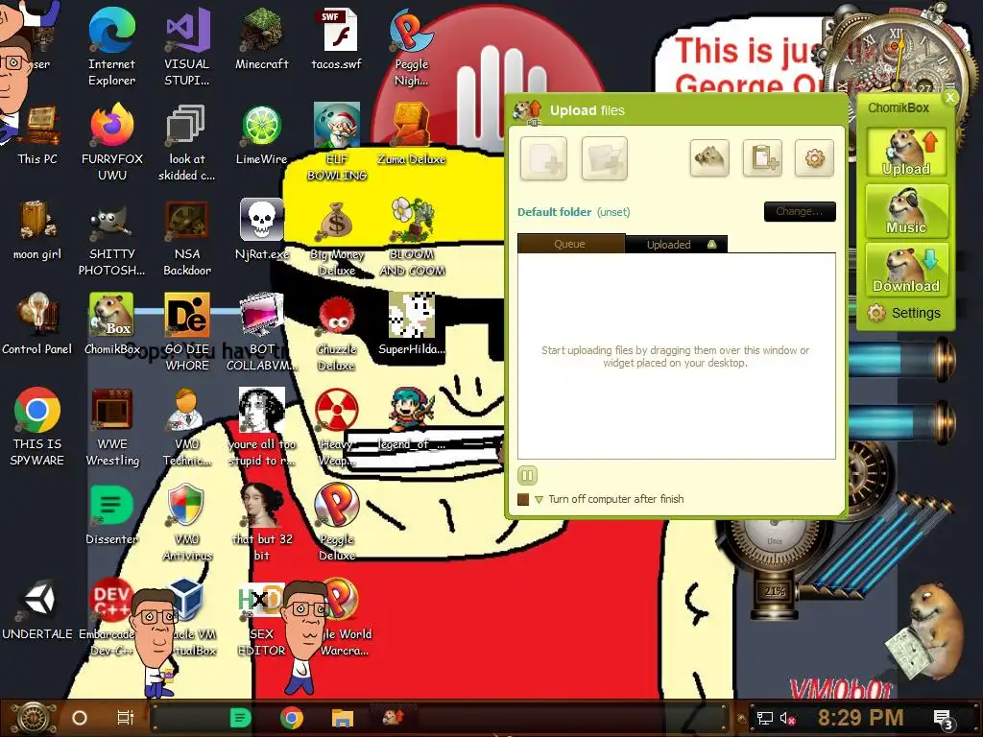Open WWE Wrestling desktop icon

pos(111,427)
